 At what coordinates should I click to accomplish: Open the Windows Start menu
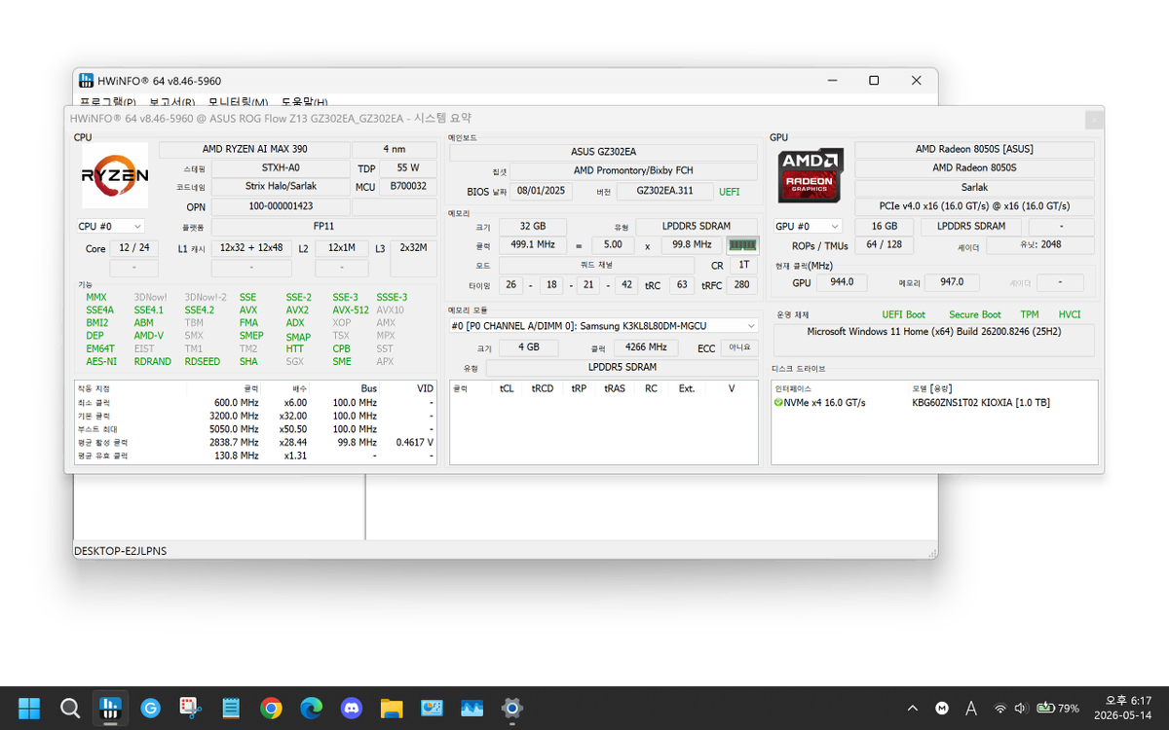pos(29,708)
